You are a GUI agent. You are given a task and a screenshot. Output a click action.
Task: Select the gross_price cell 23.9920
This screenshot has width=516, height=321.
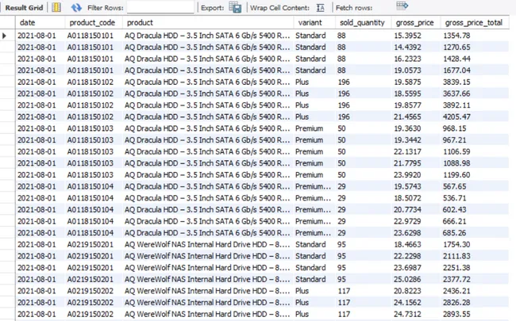click(x=407, y=175)
